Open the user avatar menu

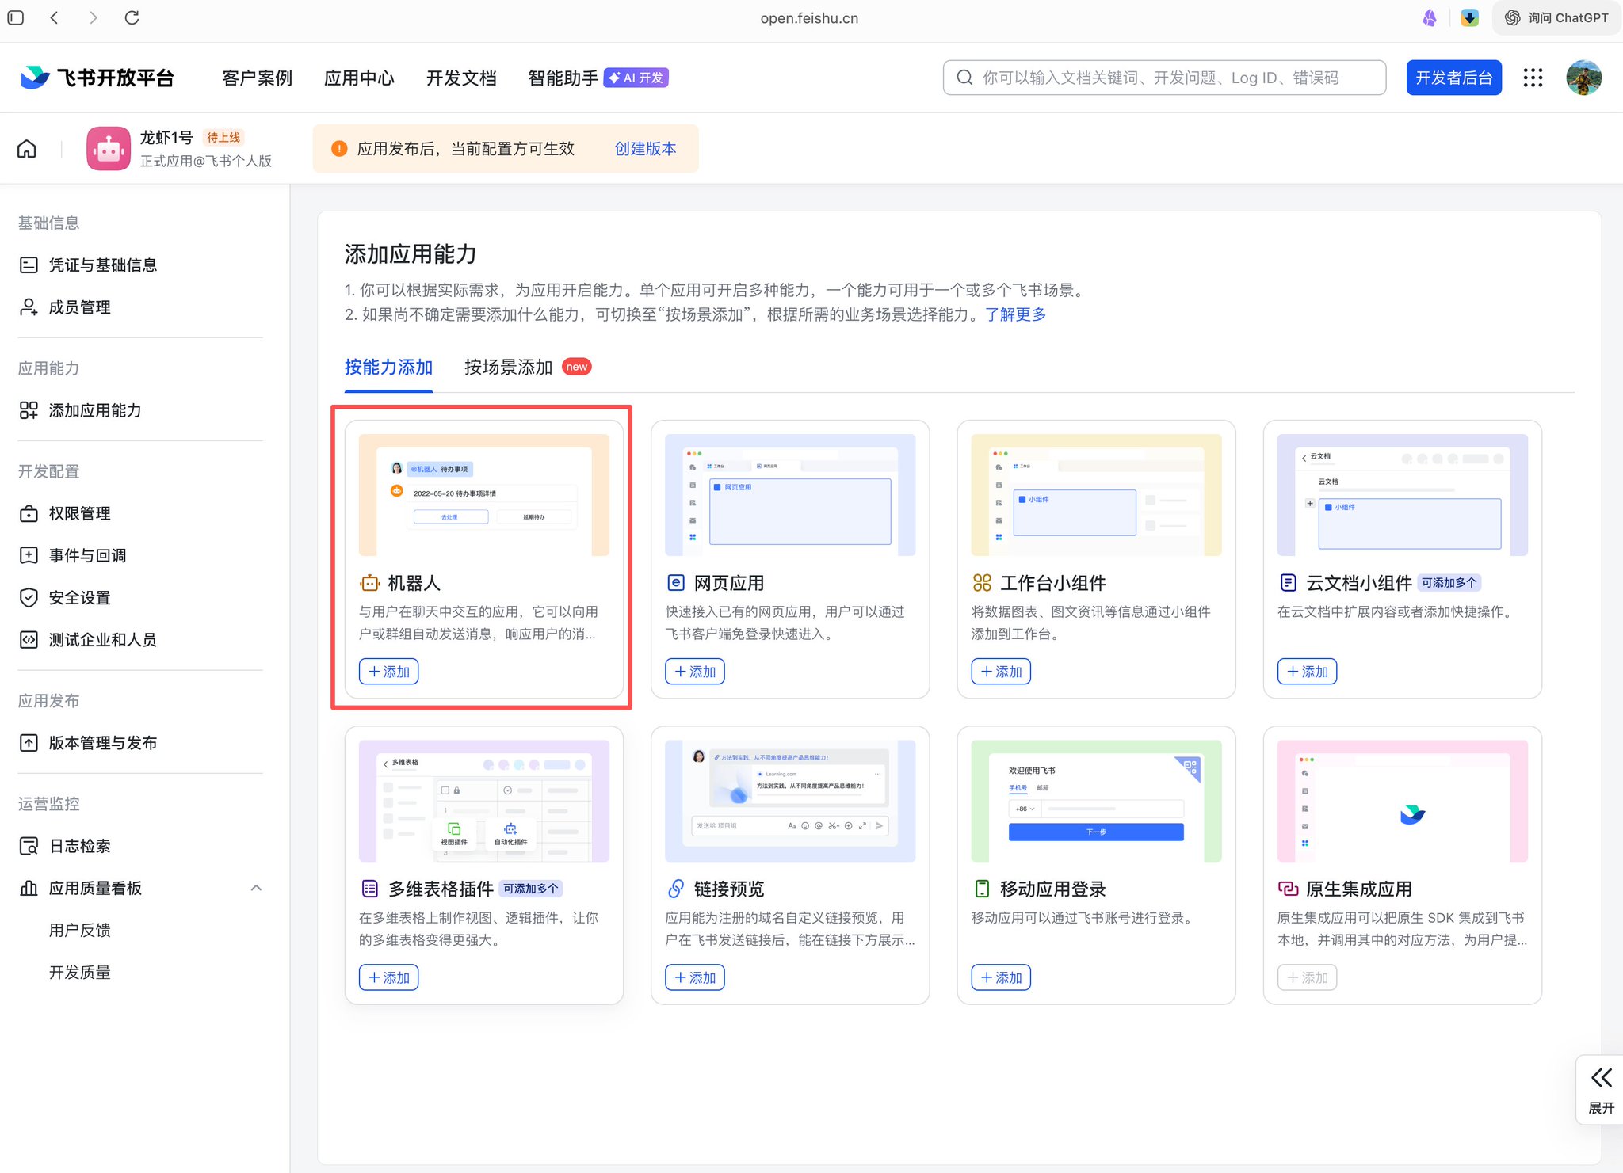coord(1583,78)
